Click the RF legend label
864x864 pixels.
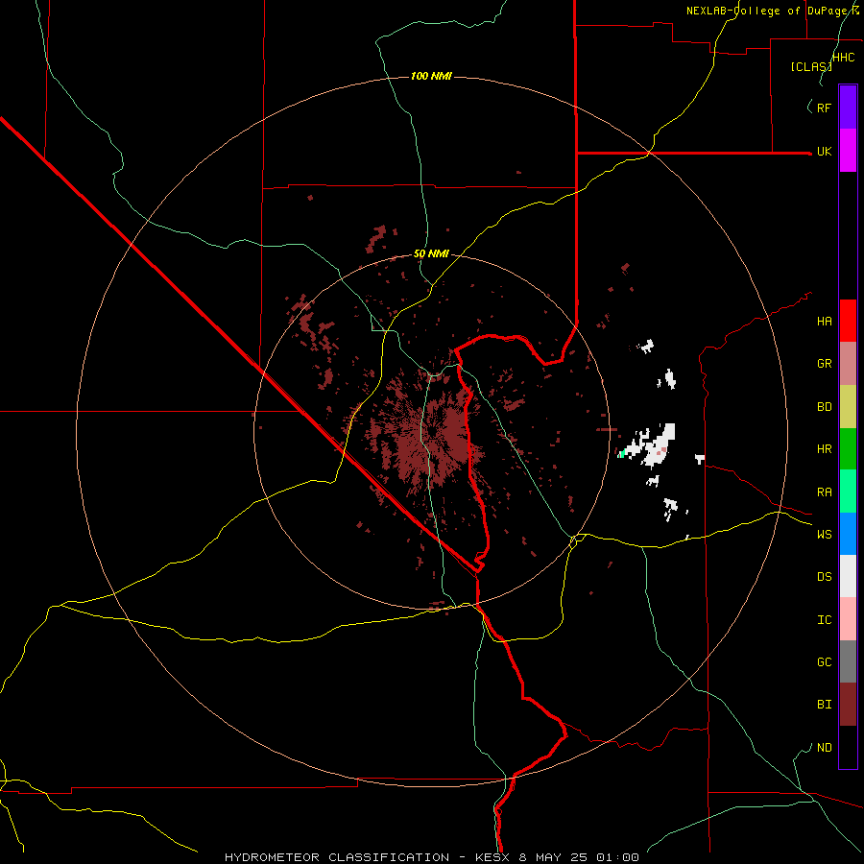click(824, 108)
